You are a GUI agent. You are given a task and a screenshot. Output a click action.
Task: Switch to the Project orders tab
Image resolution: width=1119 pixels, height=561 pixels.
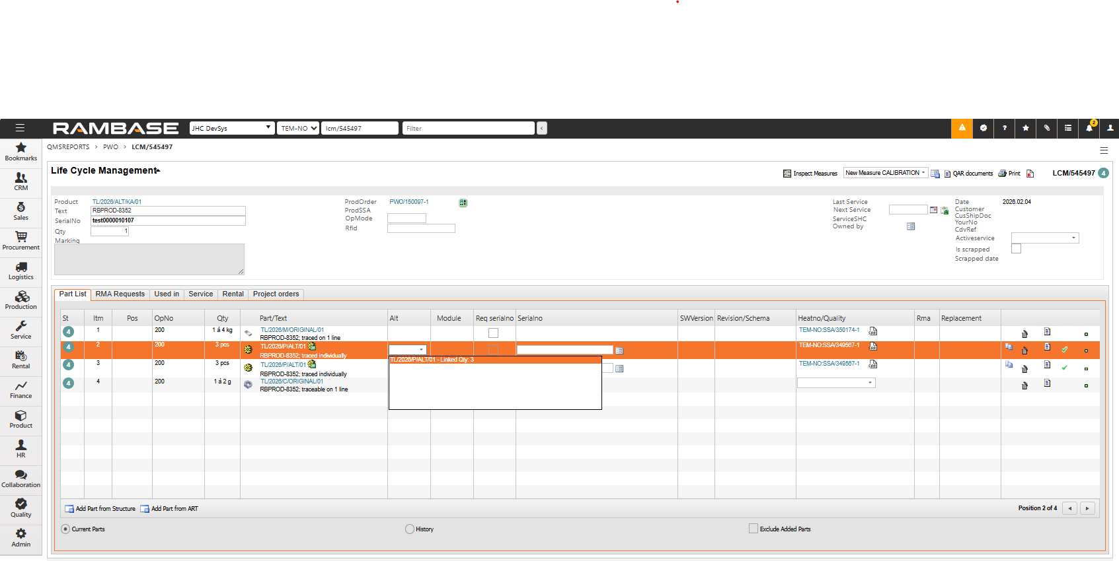click(x=276, y=294)
